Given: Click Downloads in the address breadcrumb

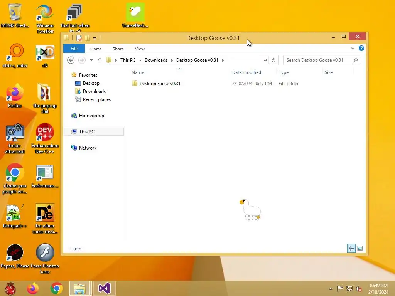Looking at the screenshot, I should click(156, 60).
